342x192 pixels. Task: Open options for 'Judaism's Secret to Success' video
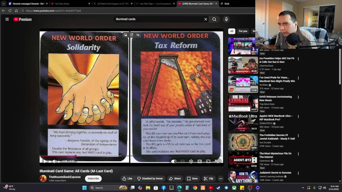point(298,173)
